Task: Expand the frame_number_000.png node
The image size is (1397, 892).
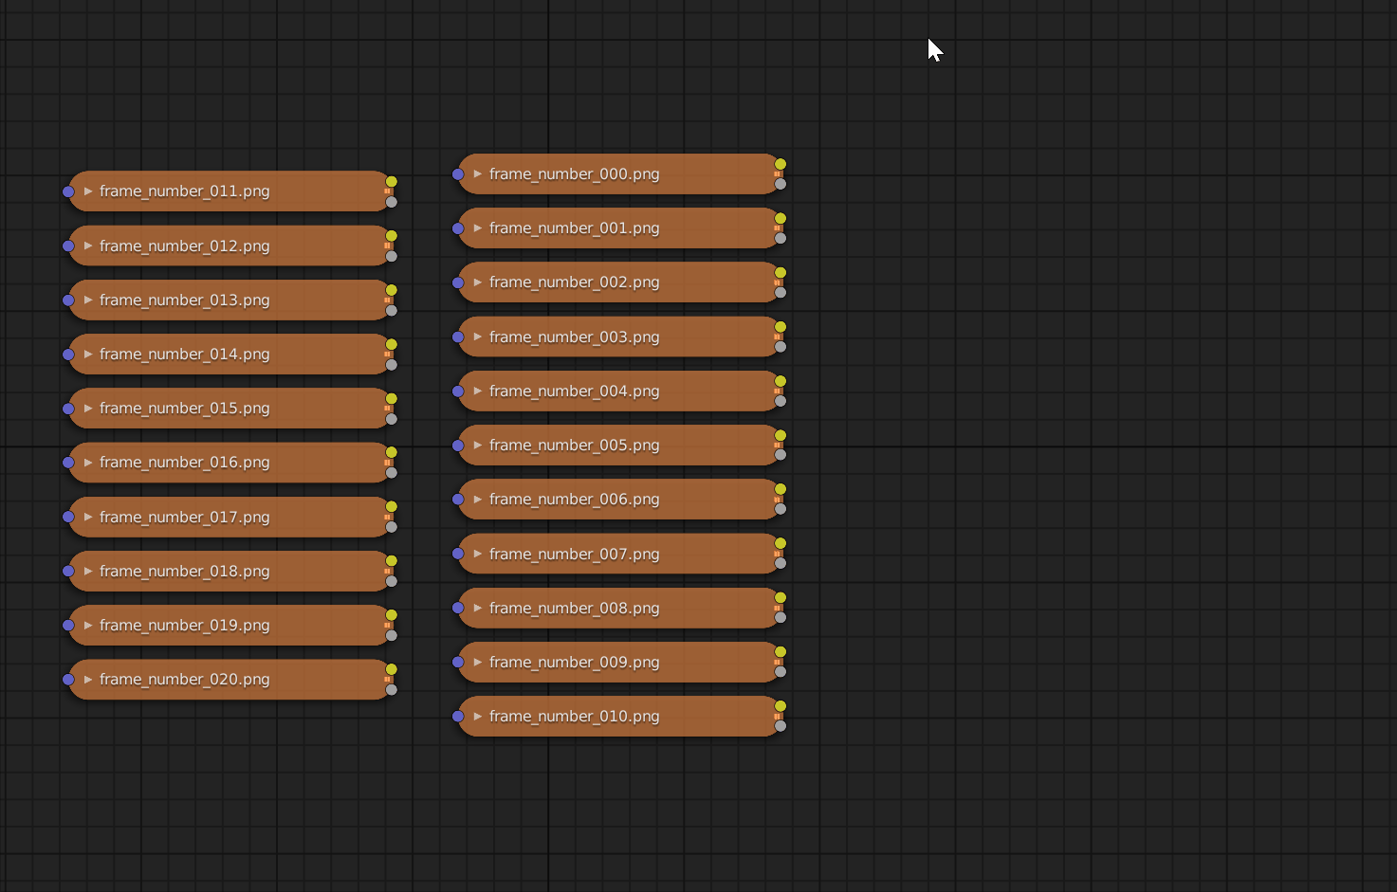Action: tap(478, 174)
